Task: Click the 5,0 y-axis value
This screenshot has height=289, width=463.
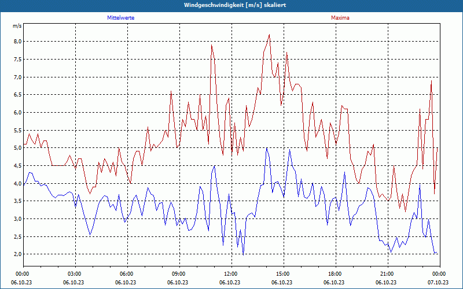Action: [18, 148]
